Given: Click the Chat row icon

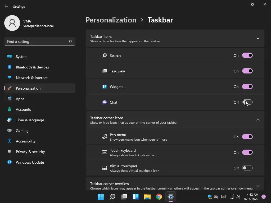Looking at the screenshot, I should coord(104,102).
